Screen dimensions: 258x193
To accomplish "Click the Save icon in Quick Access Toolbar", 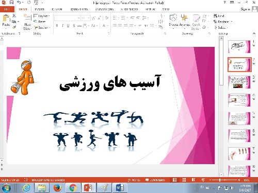I will pos(11,3).
